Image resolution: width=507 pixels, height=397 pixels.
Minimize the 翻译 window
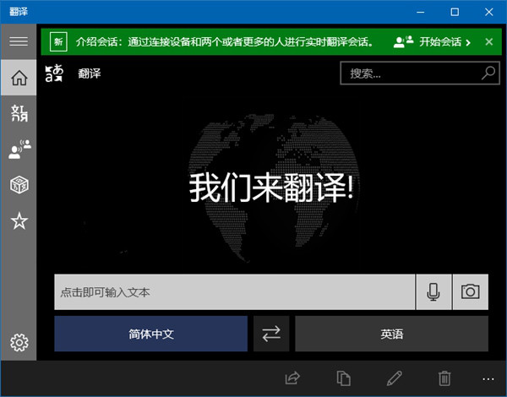click(x=420, y=12)
